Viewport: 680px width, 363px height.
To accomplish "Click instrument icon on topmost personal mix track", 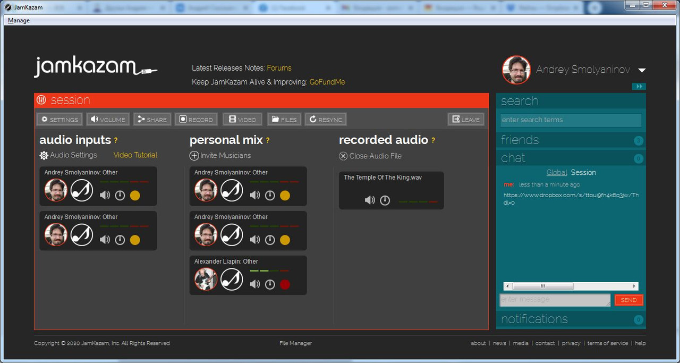I will 231,190.
